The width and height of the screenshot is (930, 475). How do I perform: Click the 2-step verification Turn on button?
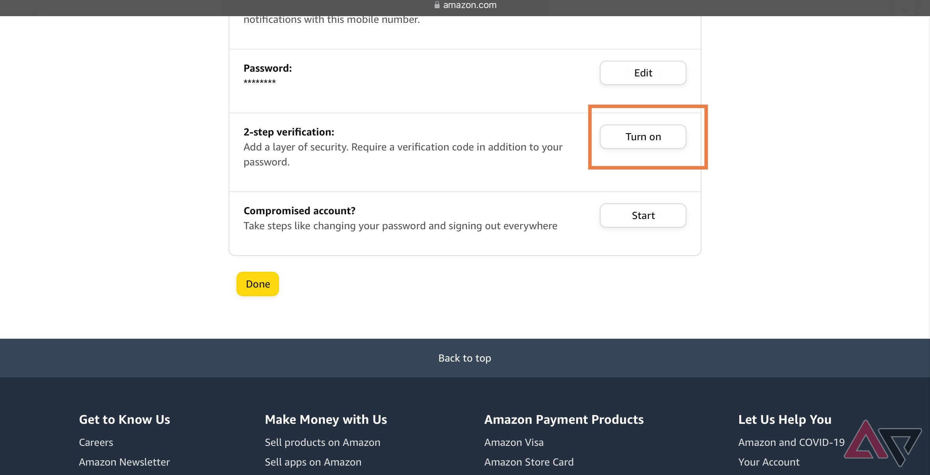tap(644, 136)
